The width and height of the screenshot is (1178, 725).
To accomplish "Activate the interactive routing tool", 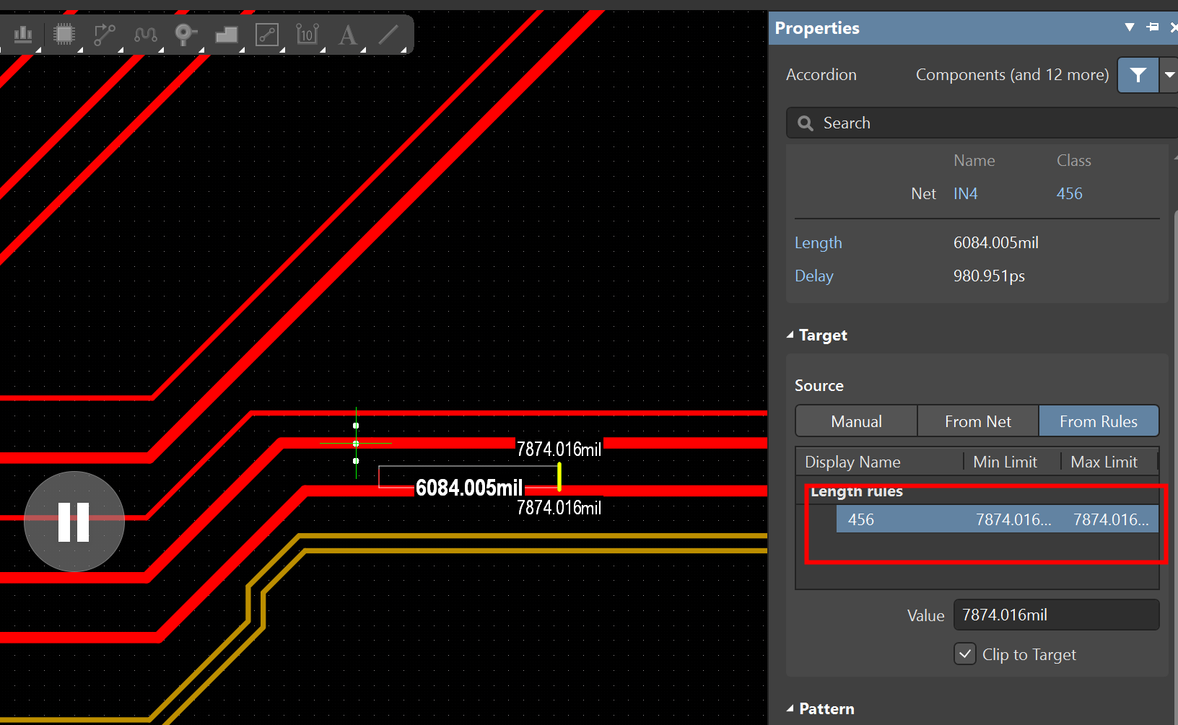I will [105, 34].
